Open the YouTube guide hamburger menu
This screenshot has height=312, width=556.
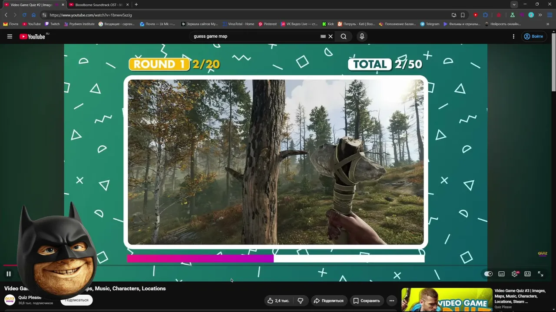(10, 36)
